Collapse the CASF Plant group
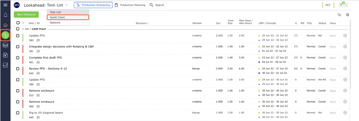 coord(23,29)
